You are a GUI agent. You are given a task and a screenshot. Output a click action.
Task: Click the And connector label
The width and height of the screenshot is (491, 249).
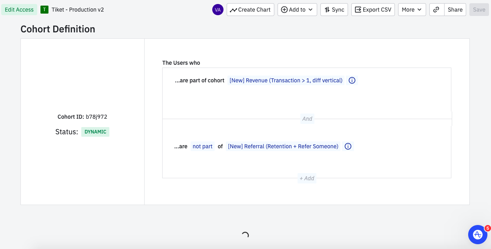coord(307,119)
